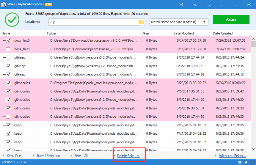Click the vertical scrollbar thumb
The width and height of the screenshot is (256, 165).
click(x=253, y=44)
